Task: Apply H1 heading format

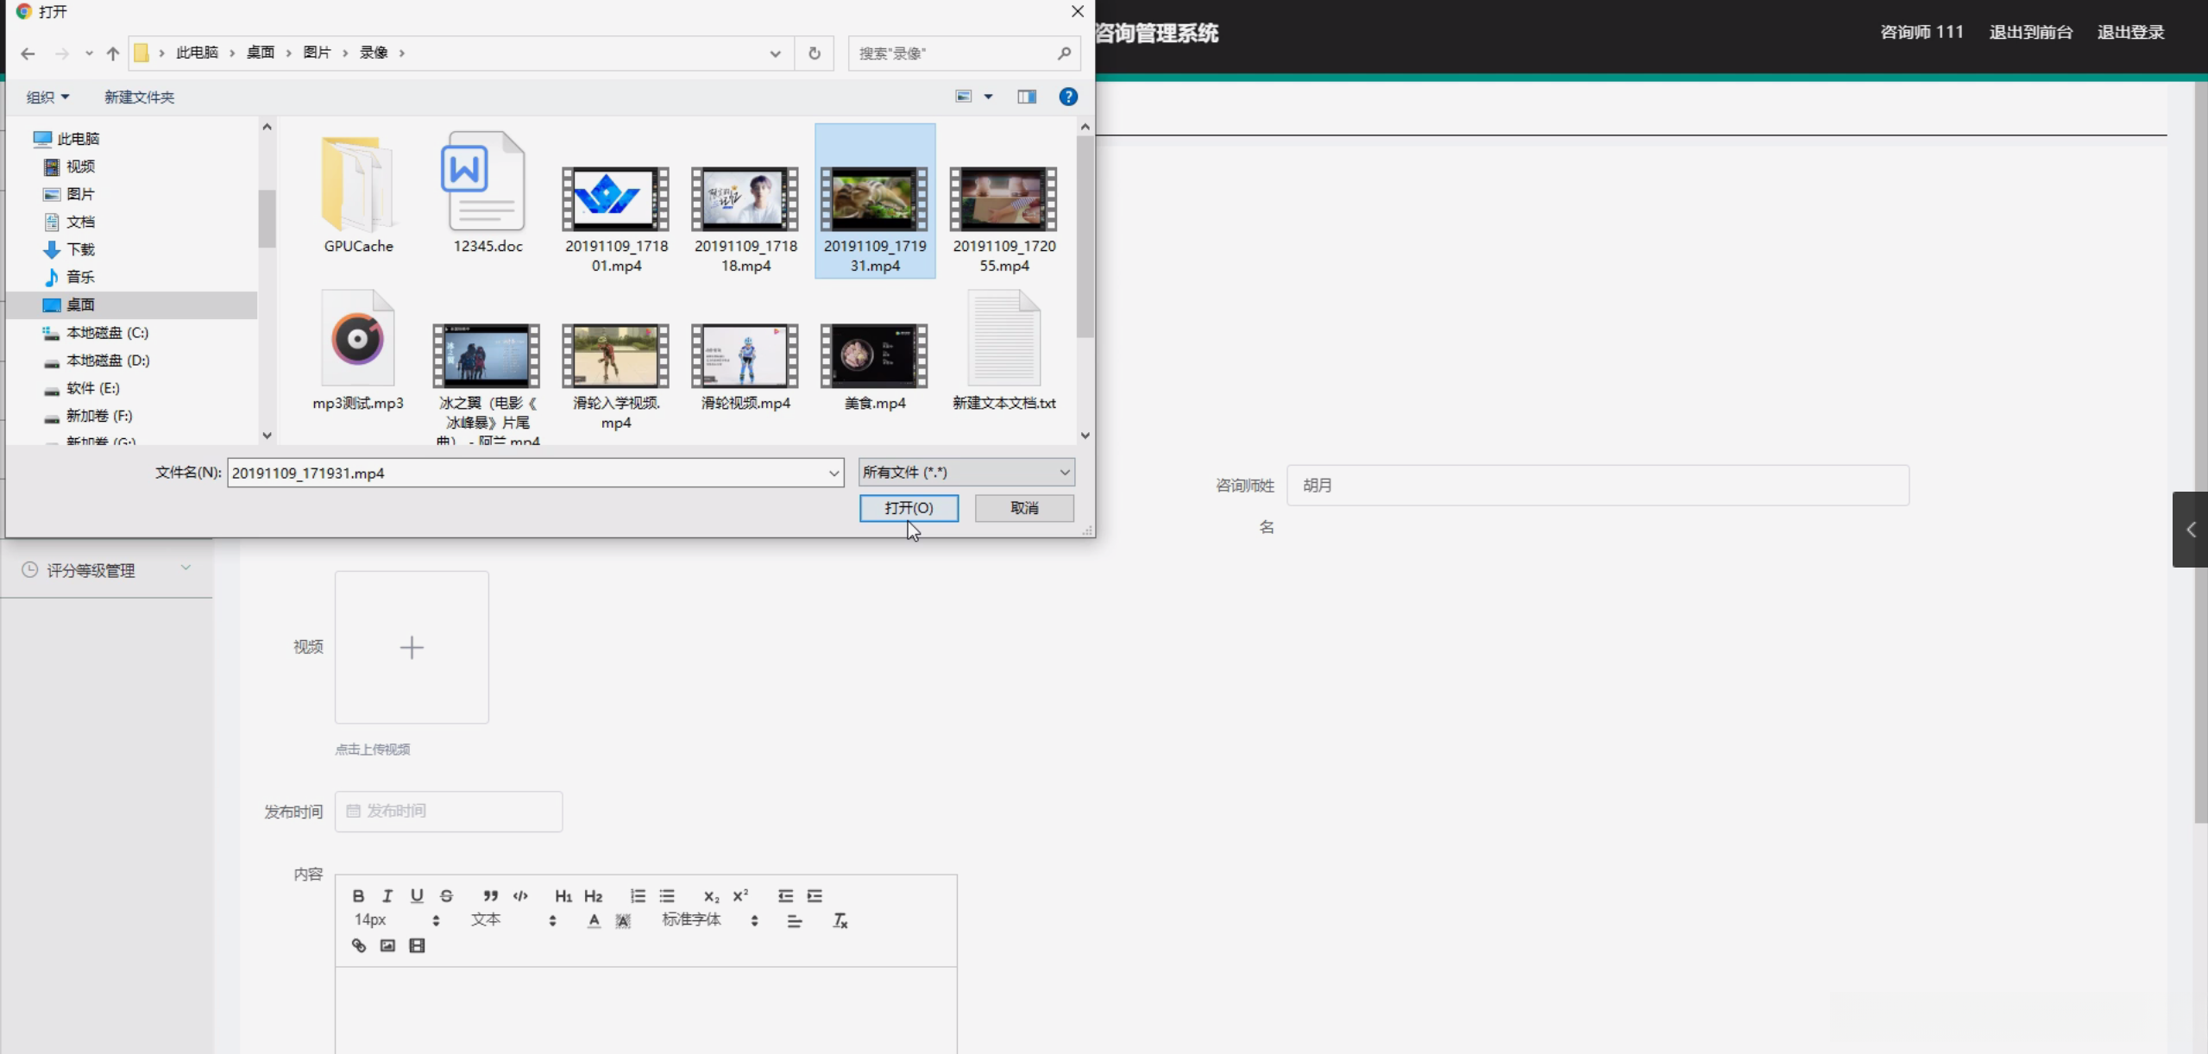Action: pos(563,895)
